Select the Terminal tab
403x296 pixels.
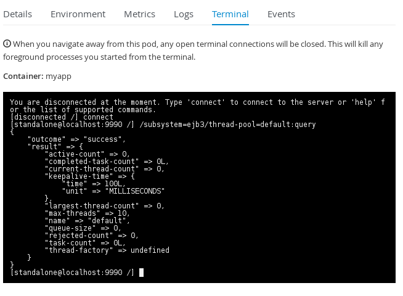pyautogui.click(x=230, y=14)
